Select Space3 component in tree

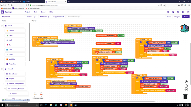pos(18,94)
